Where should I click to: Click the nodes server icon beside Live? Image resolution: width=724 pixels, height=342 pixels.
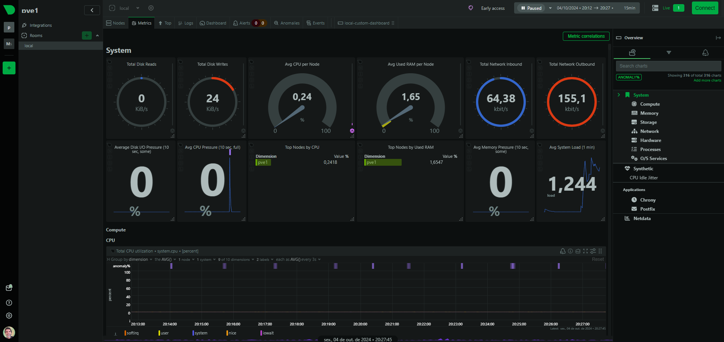(655, 8)
